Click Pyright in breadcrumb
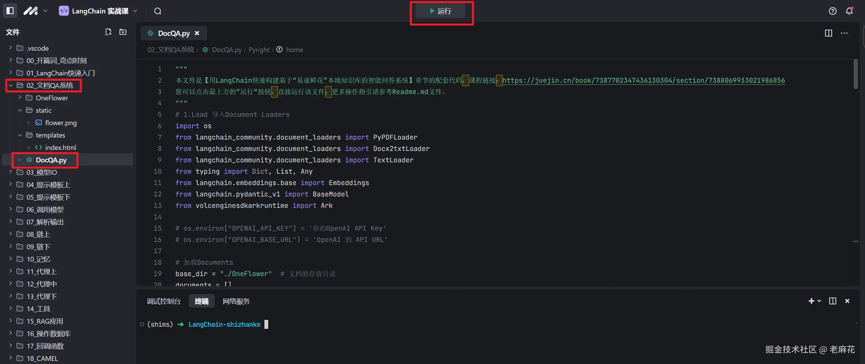 (259, 50)
